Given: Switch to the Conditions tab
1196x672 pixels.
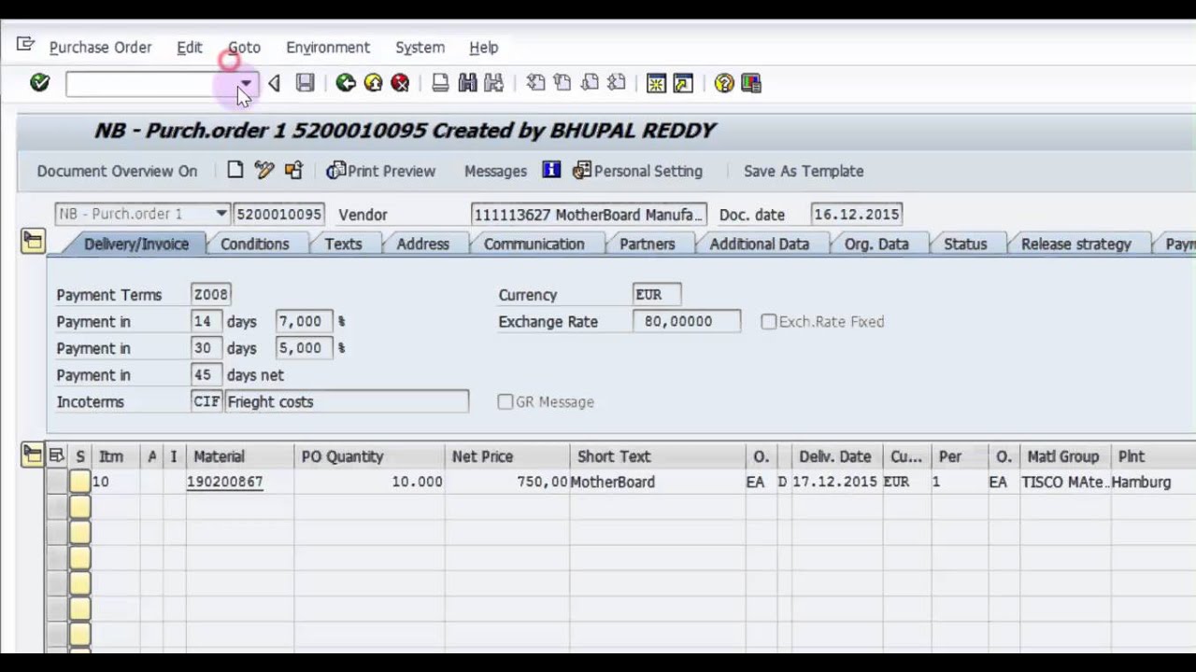Looking at the screenshot, I should pos(254,244).
